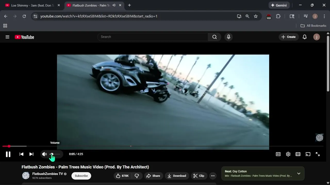The image size is (330, 185).
Task: Go forward in browser history
Action: tap(15, 16)
